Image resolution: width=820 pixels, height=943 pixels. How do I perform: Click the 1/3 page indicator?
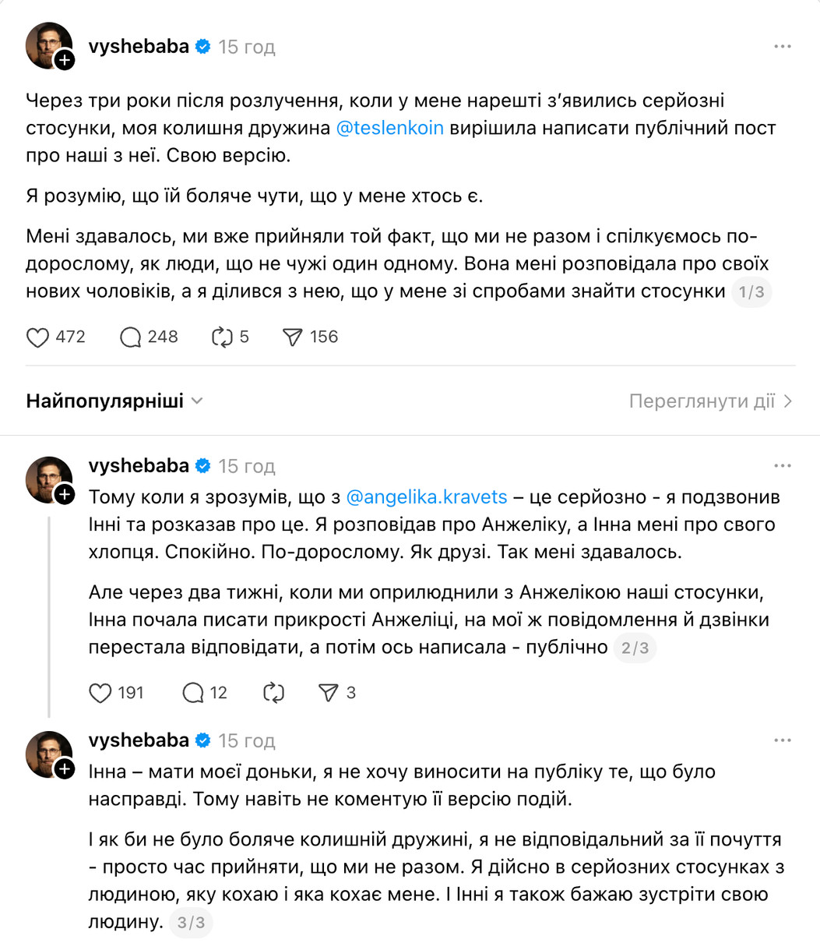point(751,292)
